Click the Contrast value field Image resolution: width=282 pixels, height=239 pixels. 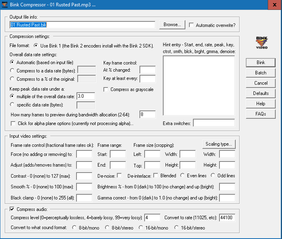point(84,176)
